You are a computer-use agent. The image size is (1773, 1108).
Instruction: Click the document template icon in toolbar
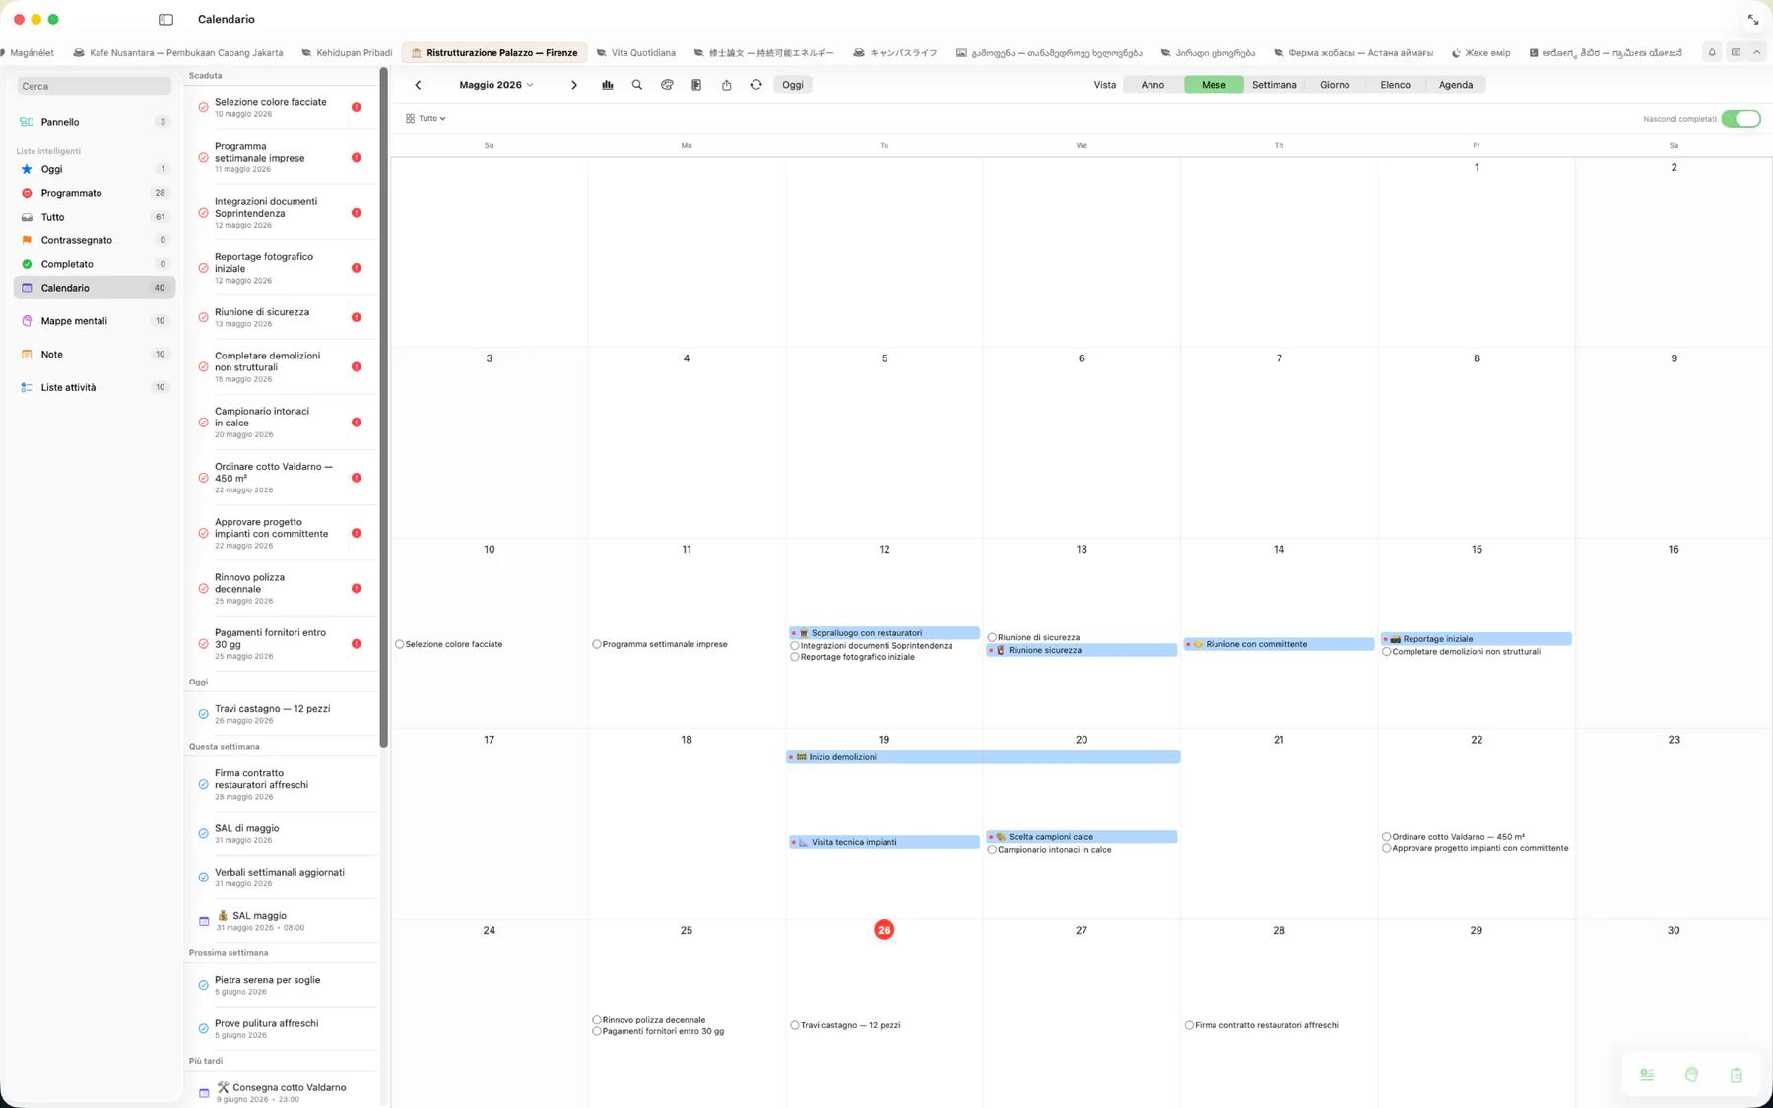(x=696, y=85)
